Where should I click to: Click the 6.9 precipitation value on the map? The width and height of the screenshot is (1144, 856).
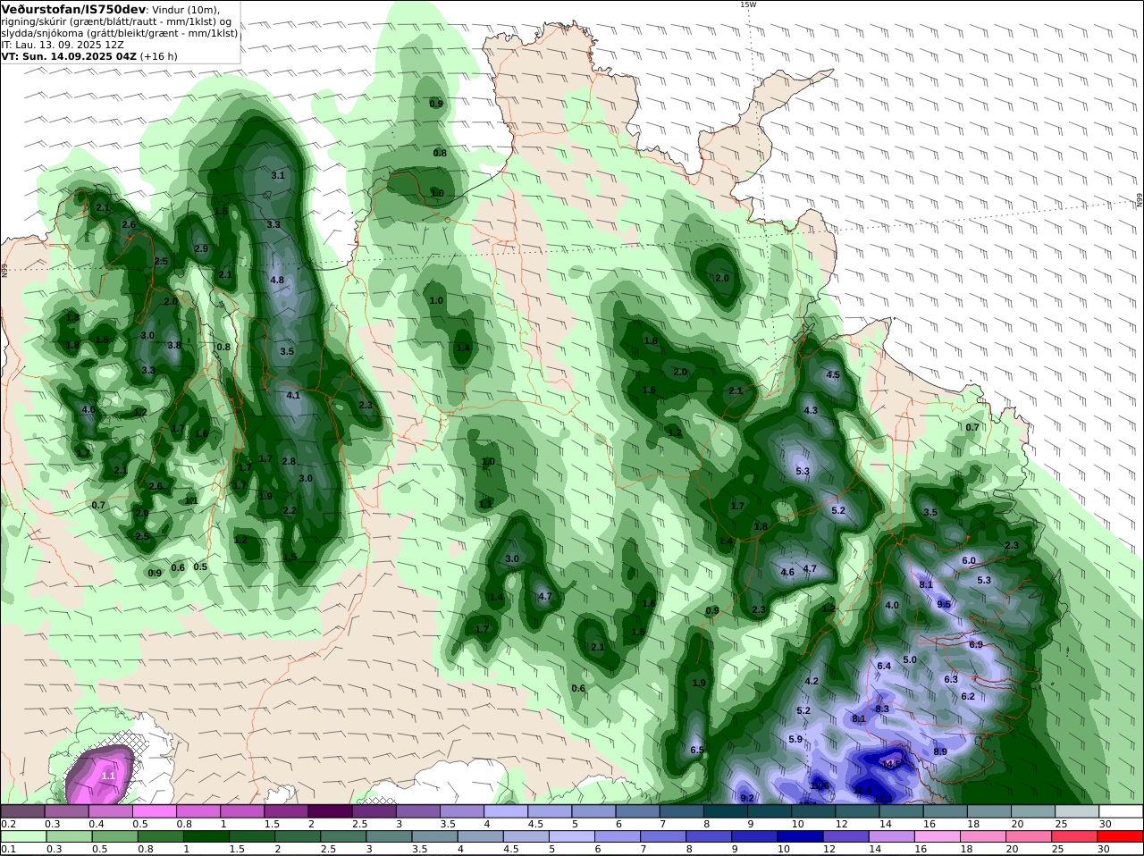(x=976, y=644)
